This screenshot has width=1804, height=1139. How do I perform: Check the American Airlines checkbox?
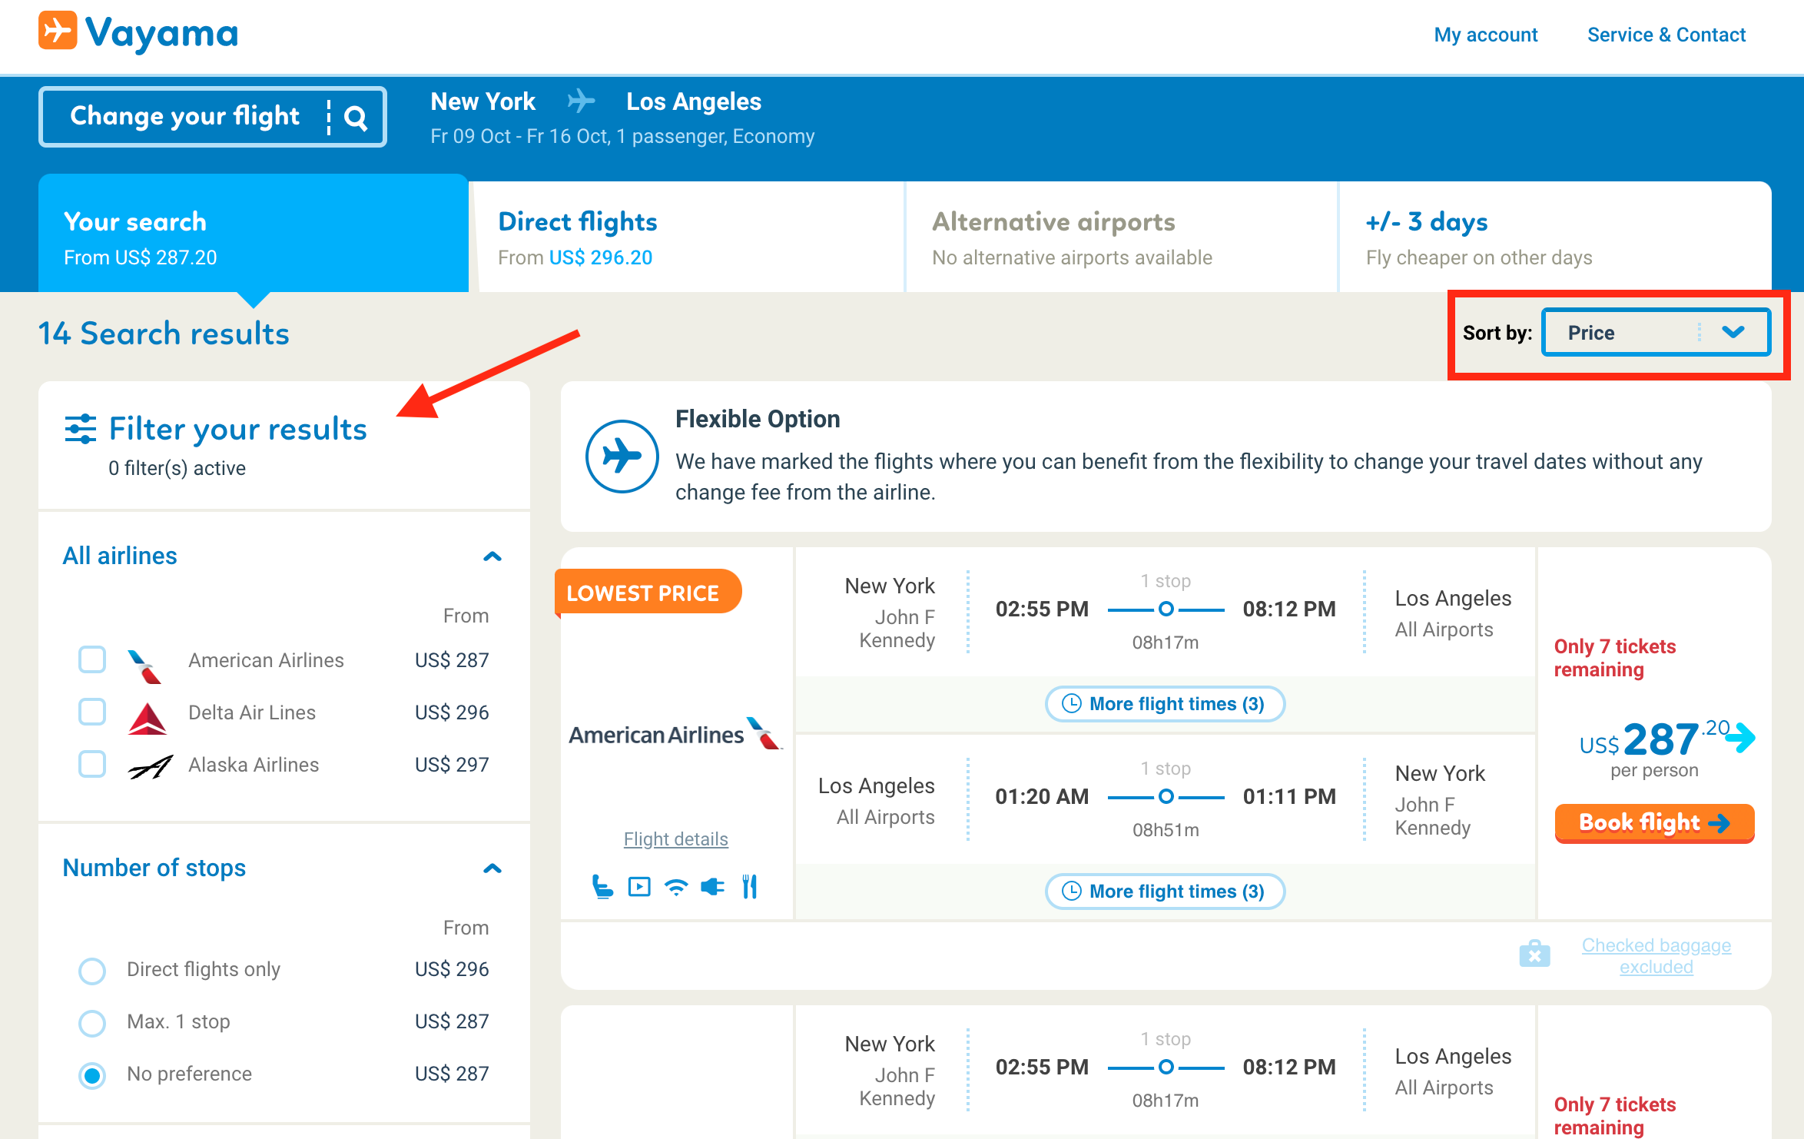pyautogui.click(x=92, y=659)
